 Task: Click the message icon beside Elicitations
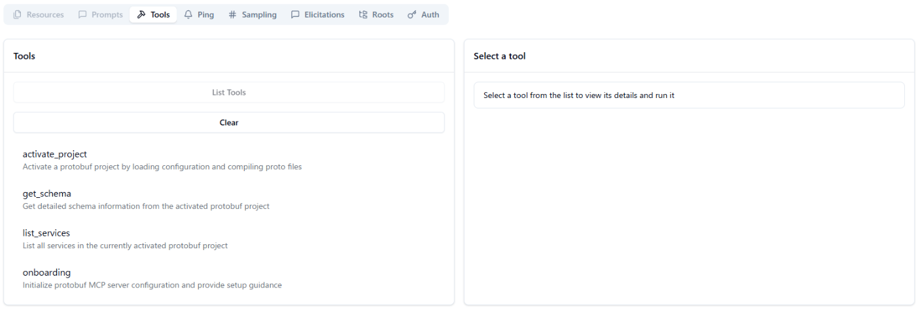coord(295,14)
